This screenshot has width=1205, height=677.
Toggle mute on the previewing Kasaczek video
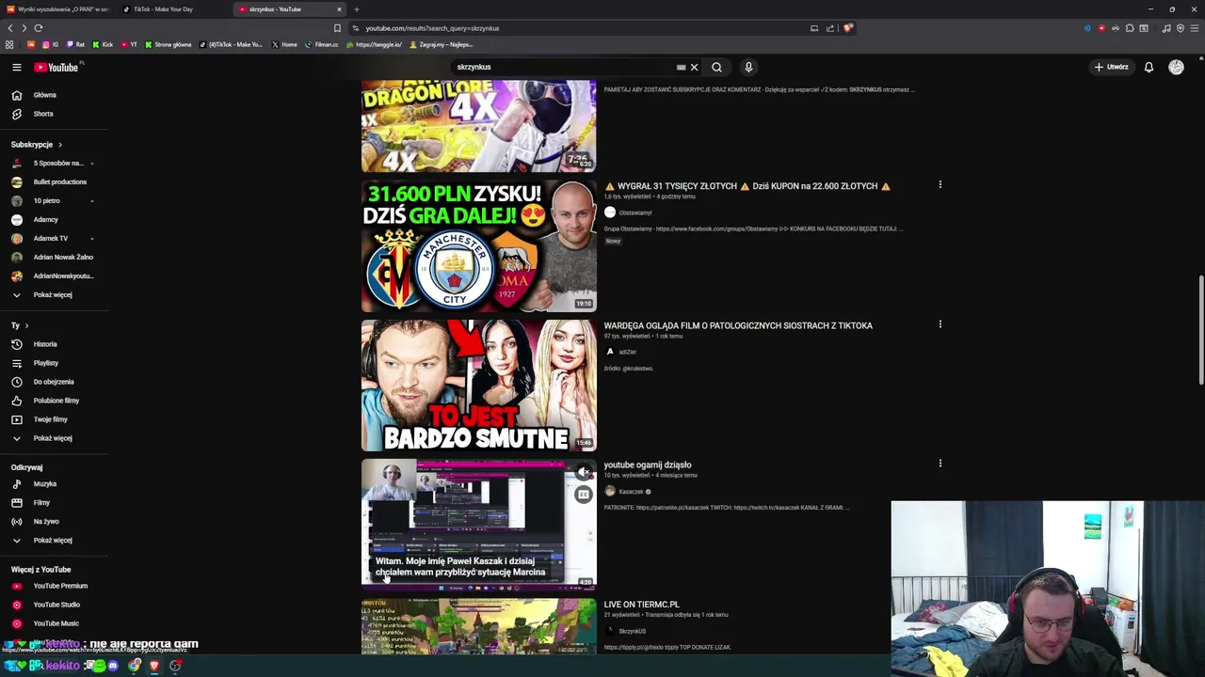pos(584,472)
